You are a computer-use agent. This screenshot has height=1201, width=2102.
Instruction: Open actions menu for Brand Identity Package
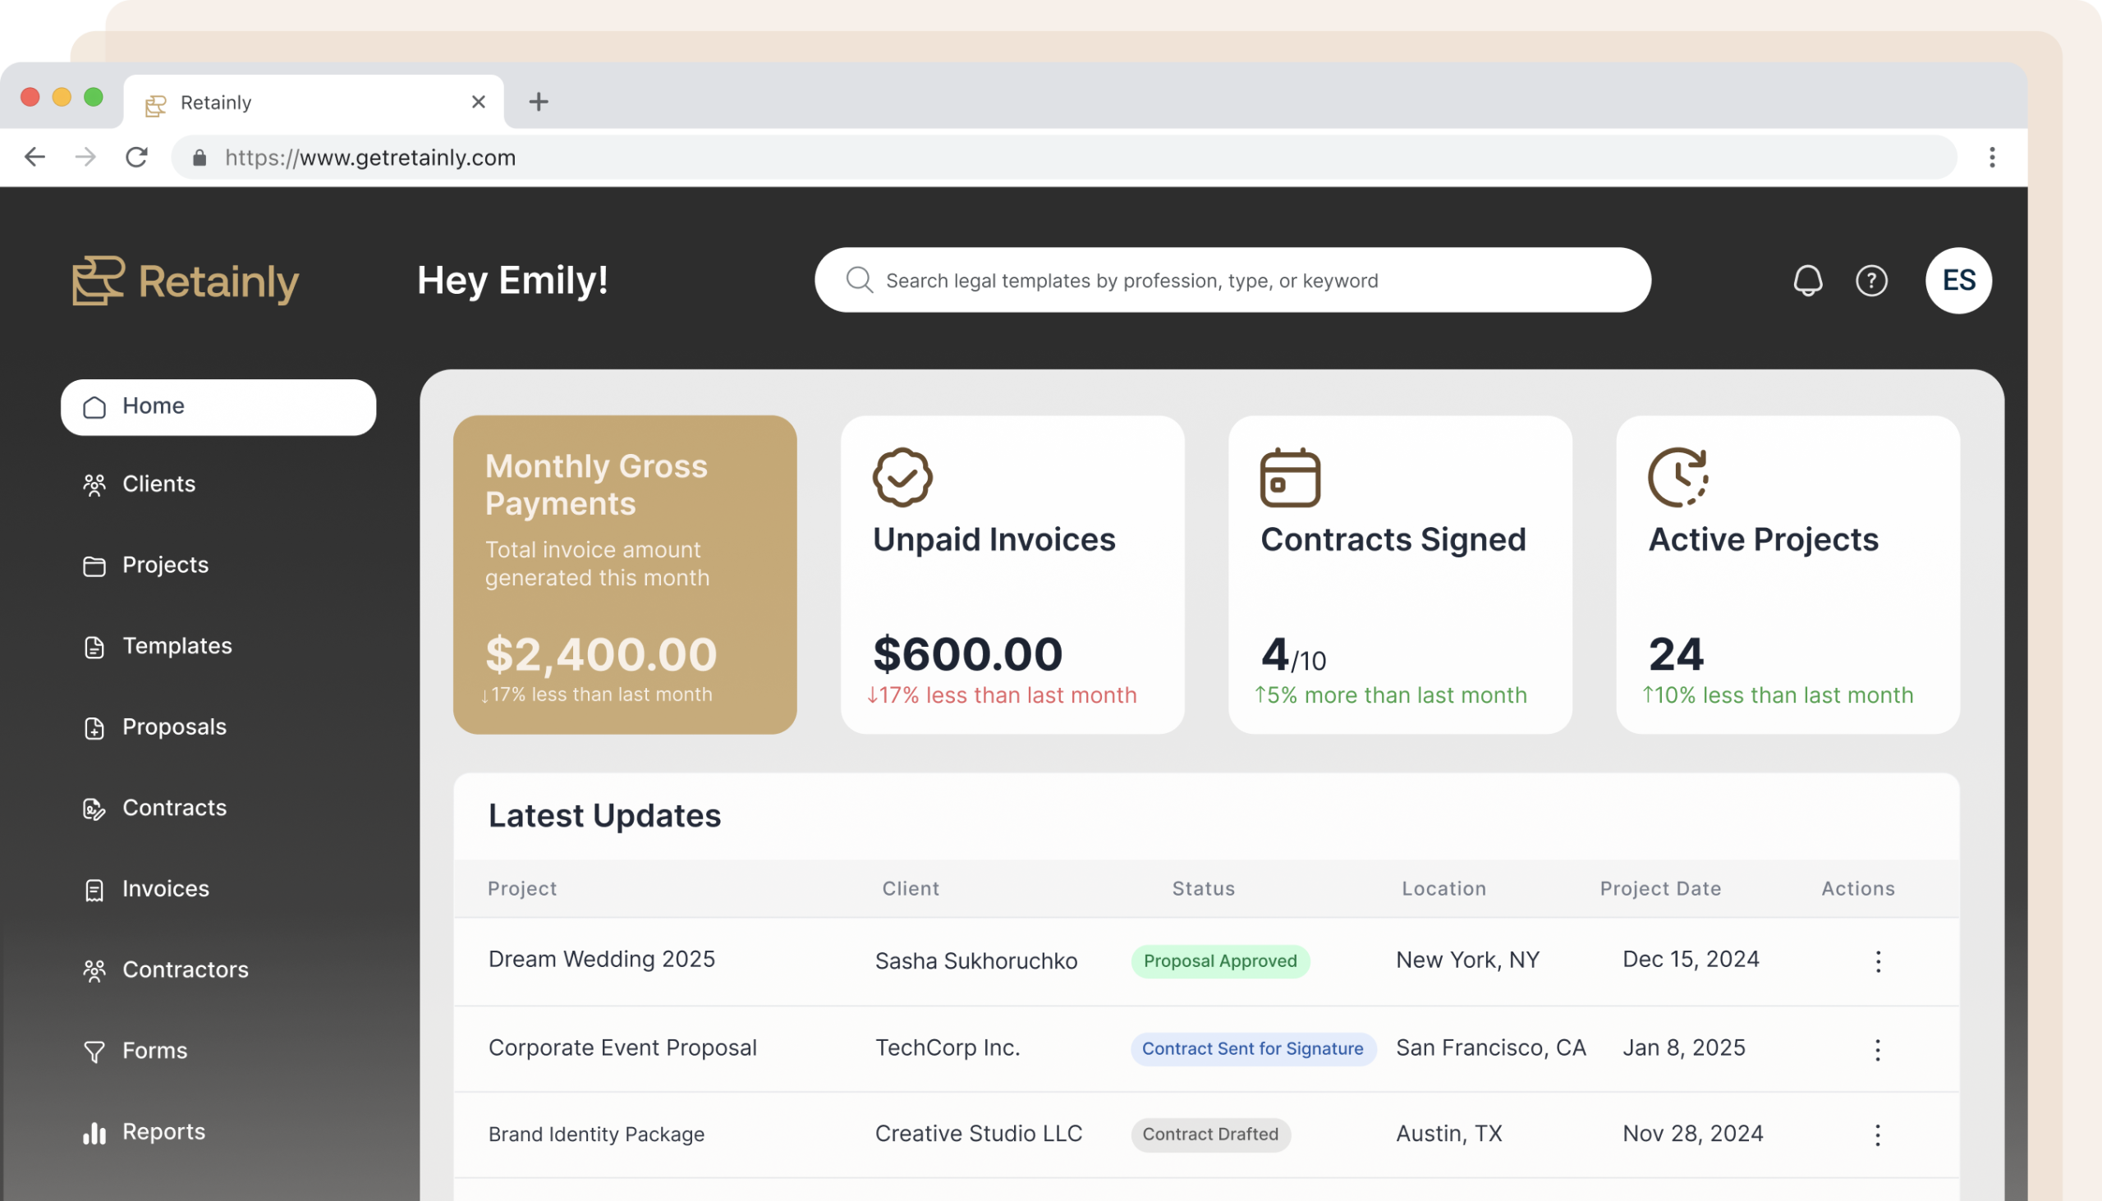pos(1878,1135)
